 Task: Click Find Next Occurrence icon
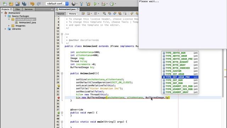point(115,14)
